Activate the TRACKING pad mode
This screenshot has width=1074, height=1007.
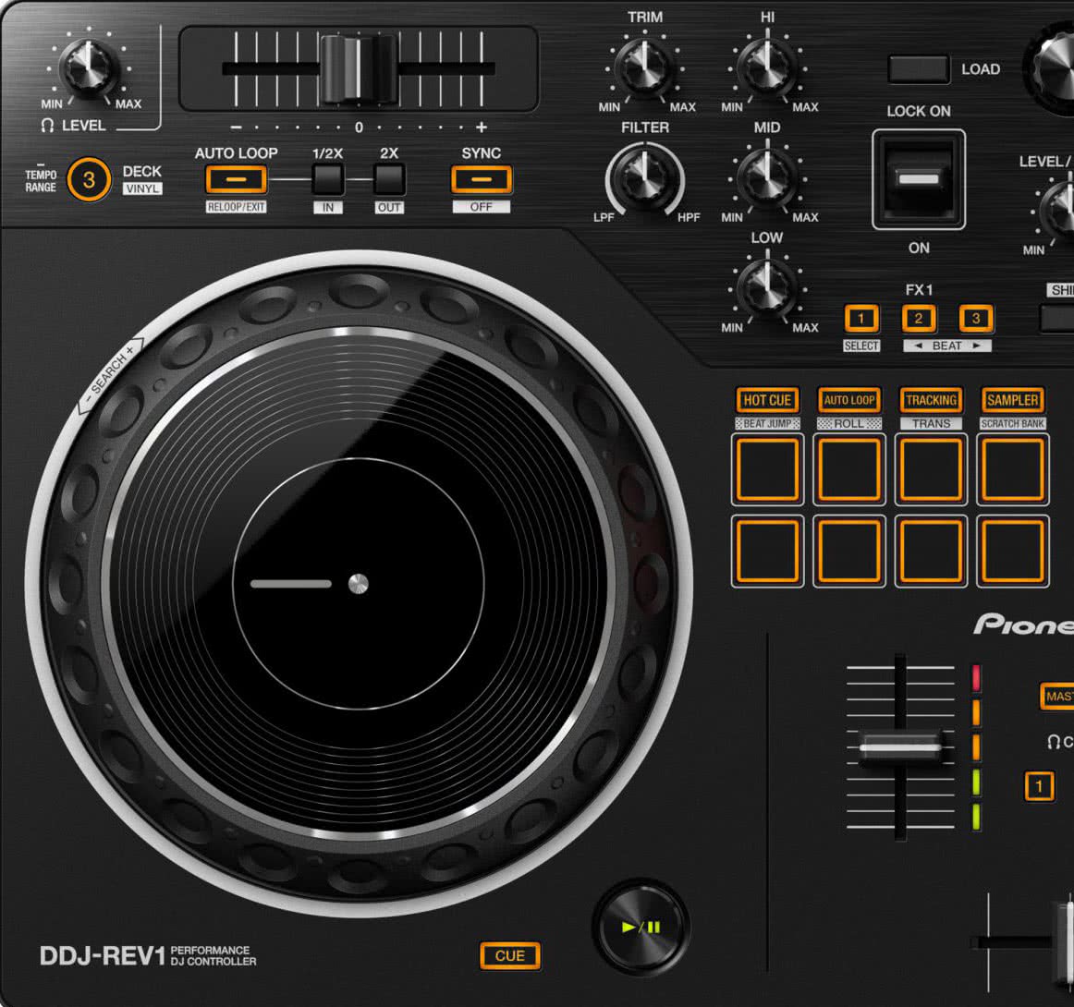932,400
